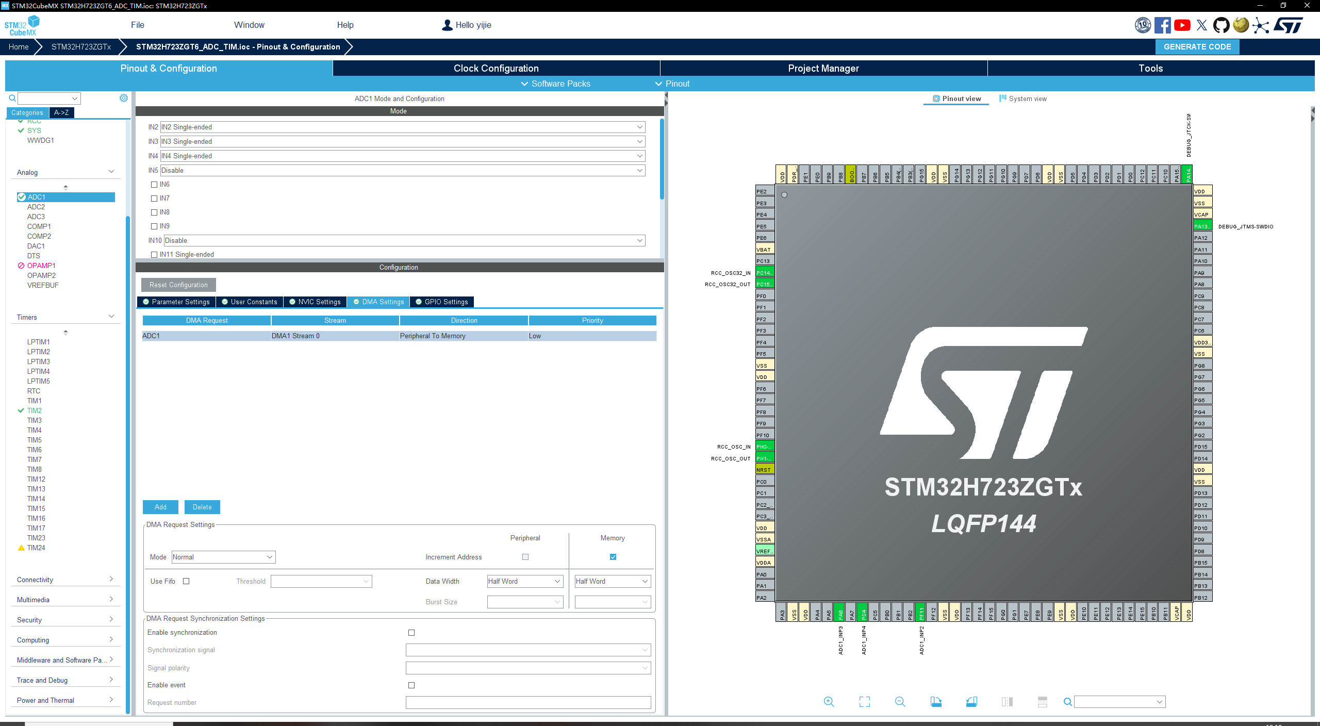Image resolution: width=1320 pixels, height=726 pixels.
Task: Flip the chip view horizontally
Action: click(1007, 702)
